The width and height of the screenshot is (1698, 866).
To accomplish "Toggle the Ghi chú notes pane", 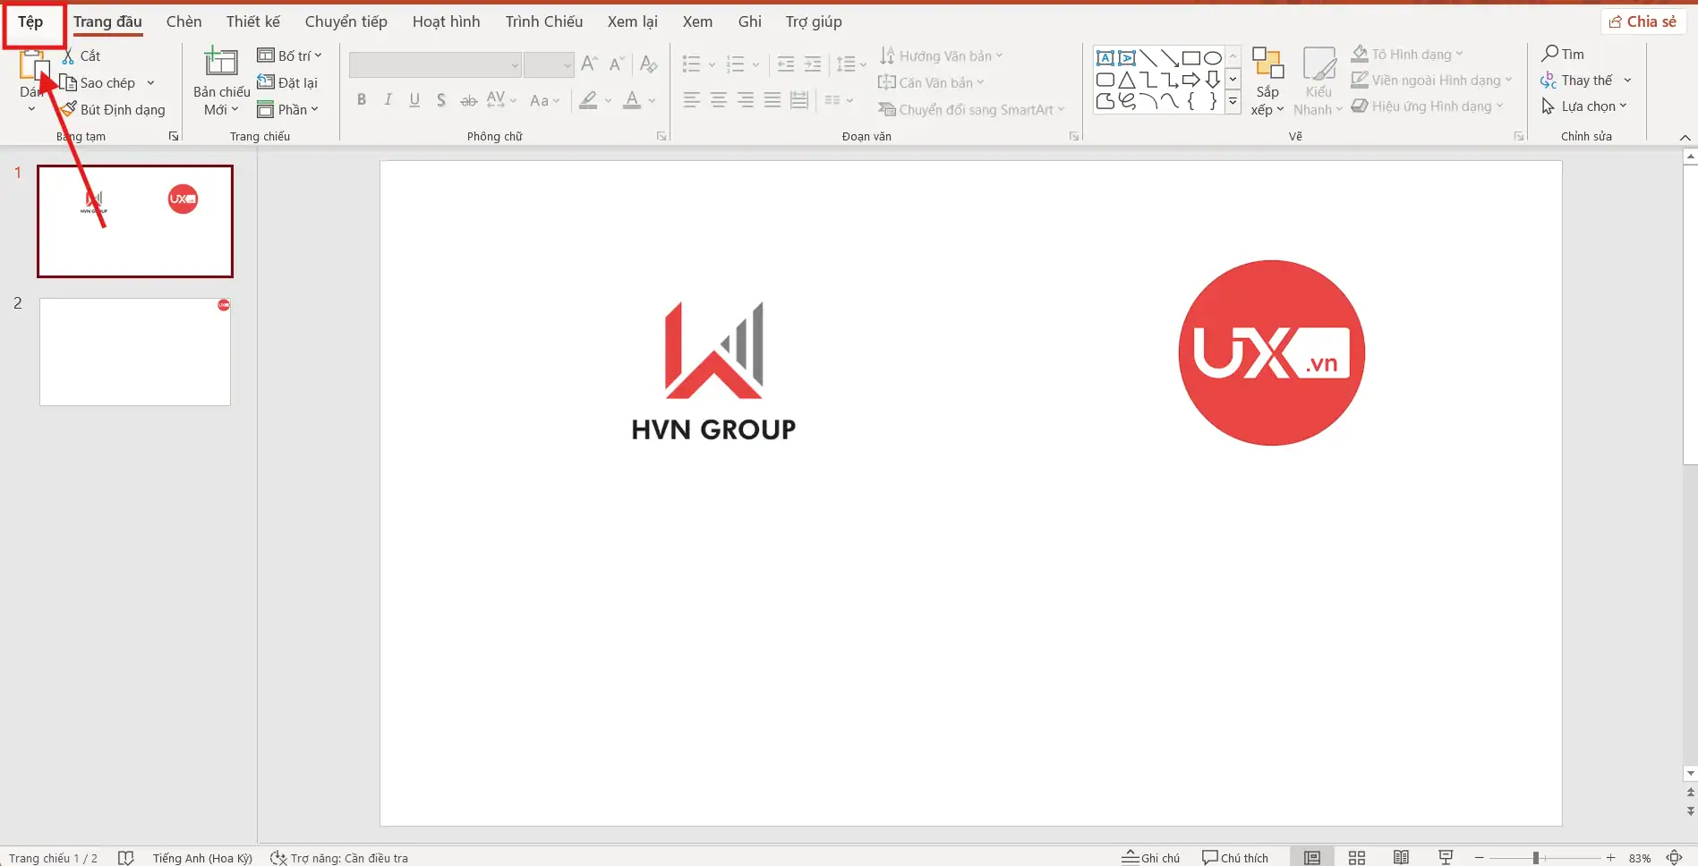I will pos(1150,857).
